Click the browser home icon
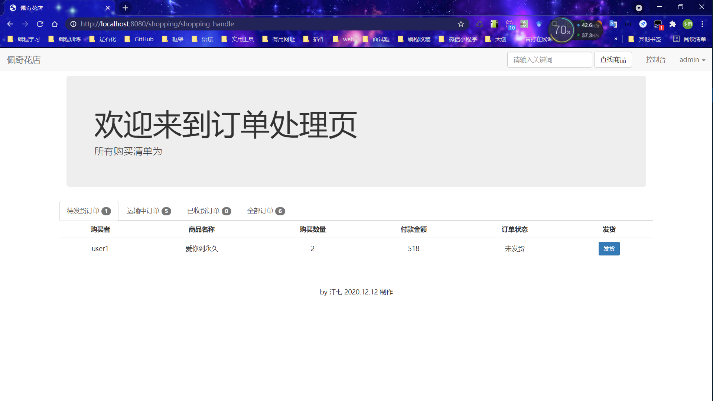 55,24
